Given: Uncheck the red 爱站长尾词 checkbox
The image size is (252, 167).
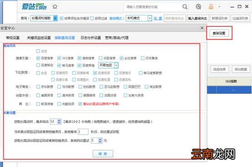Looking at the screenshot, I should point(80,104).
